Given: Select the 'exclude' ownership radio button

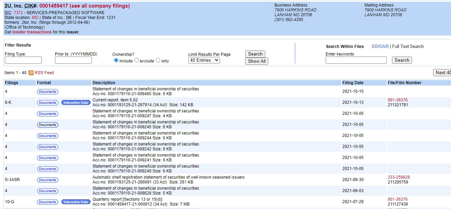Looking at the screenshot, I should click(x=136, y=60).
